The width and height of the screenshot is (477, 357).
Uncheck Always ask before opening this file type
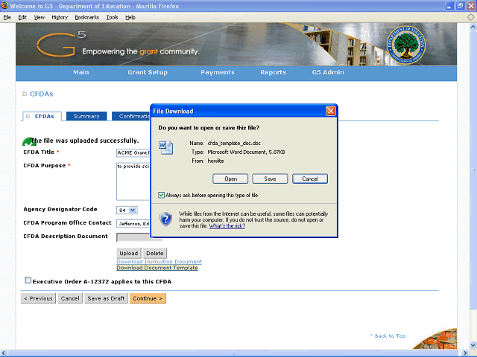(x=161, y=195)
